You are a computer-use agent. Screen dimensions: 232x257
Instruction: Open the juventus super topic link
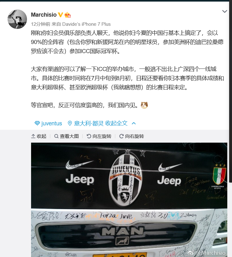click(51, 123)
